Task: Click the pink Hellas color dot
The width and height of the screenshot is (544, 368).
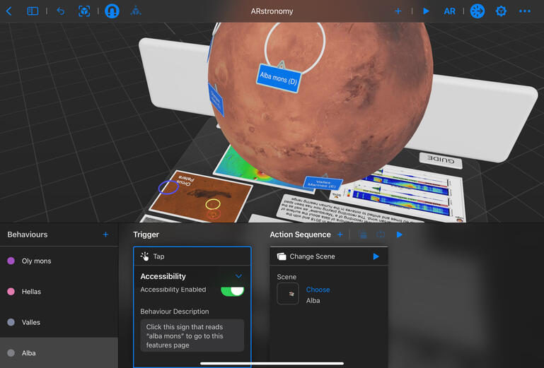Action: click(11, 292)
